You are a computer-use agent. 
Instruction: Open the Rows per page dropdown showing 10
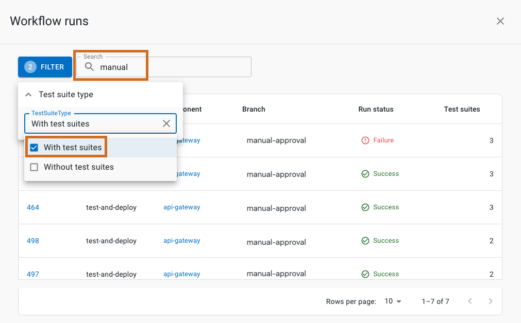pyautogui.click(x=393, y=301)
